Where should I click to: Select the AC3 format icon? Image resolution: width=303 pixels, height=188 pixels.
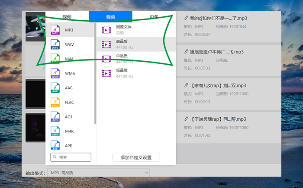[55, 116]
